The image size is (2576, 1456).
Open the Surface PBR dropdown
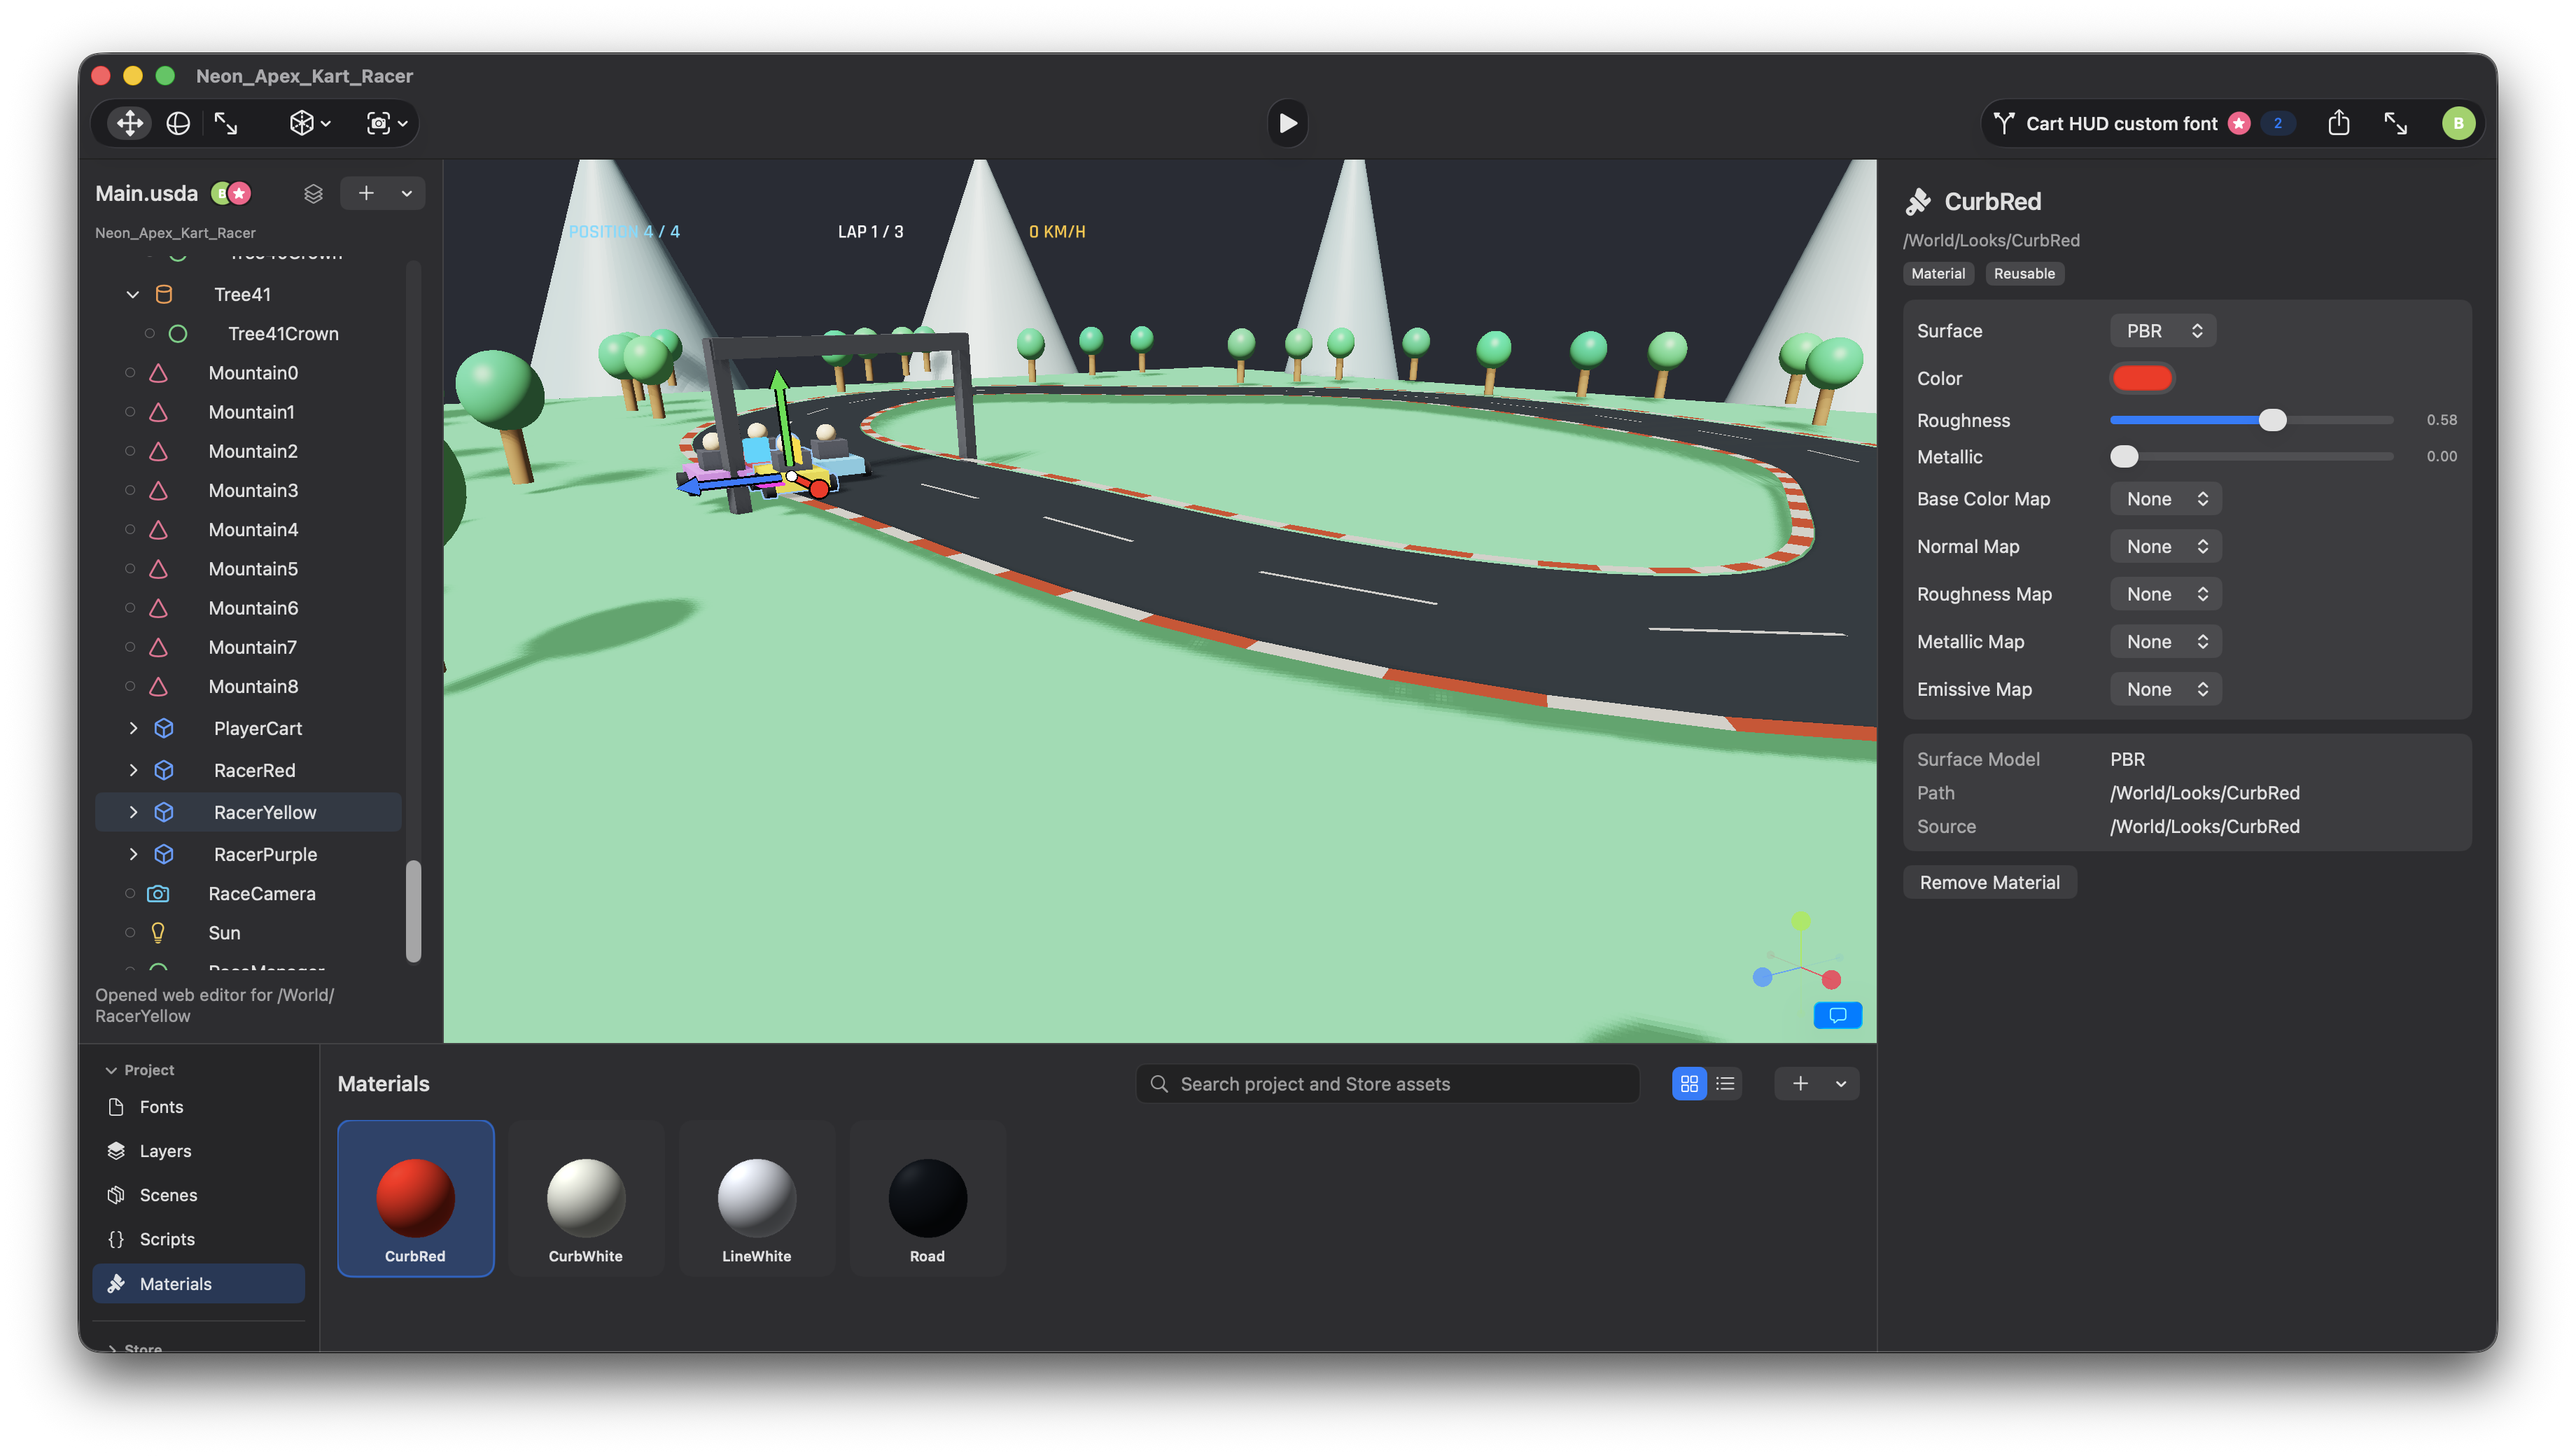(2163, 331)
